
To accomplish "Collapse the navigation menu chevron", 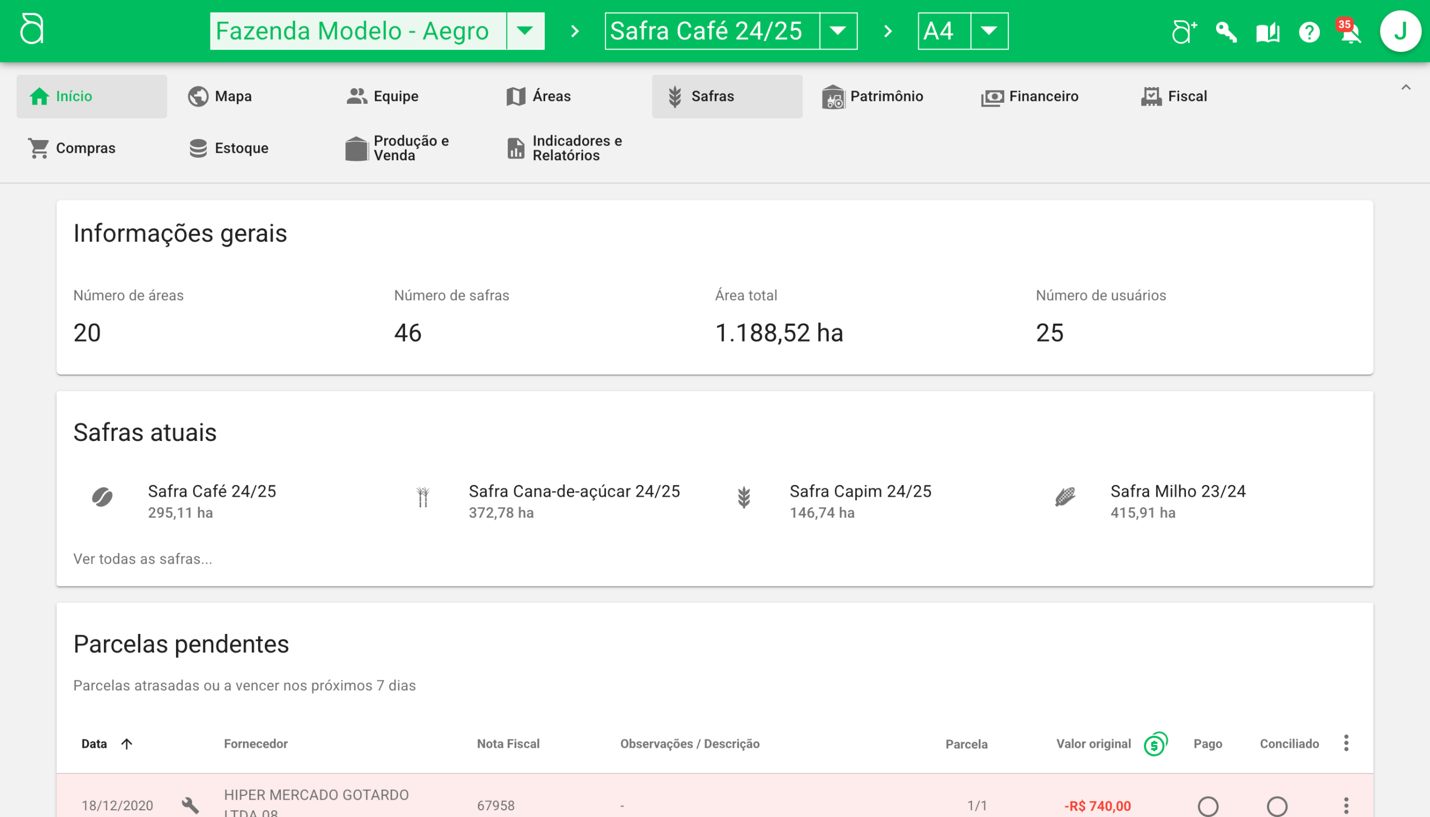I will (x=1405, y=87).
